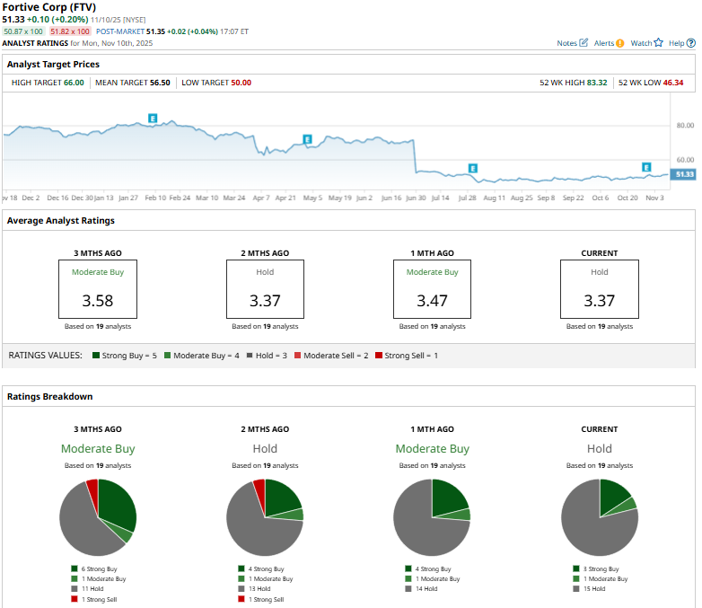Click the 52 WK LOW 46.34 value
The height and width of the screenshot is (608, 702).
pyautogui.click(x=673, y=83)
